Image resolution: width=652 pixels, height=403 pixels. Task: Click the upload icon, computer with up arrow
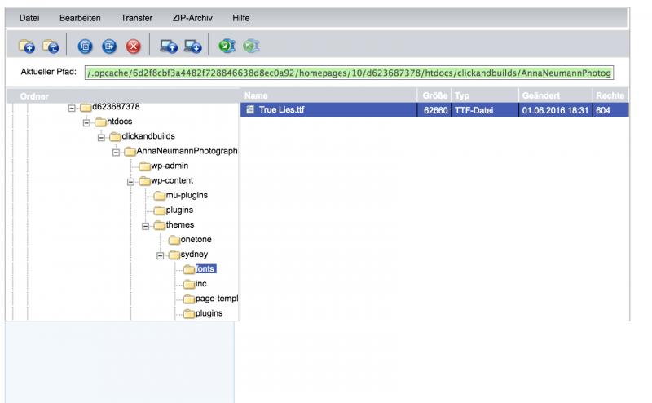pyautogui.click(x=168, y=45)
